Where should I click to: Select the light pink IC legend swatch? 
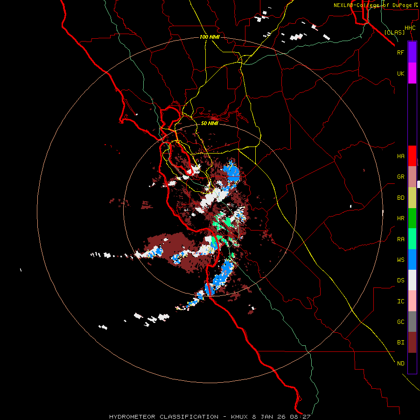pyautogui.click(x=412, y=301)
